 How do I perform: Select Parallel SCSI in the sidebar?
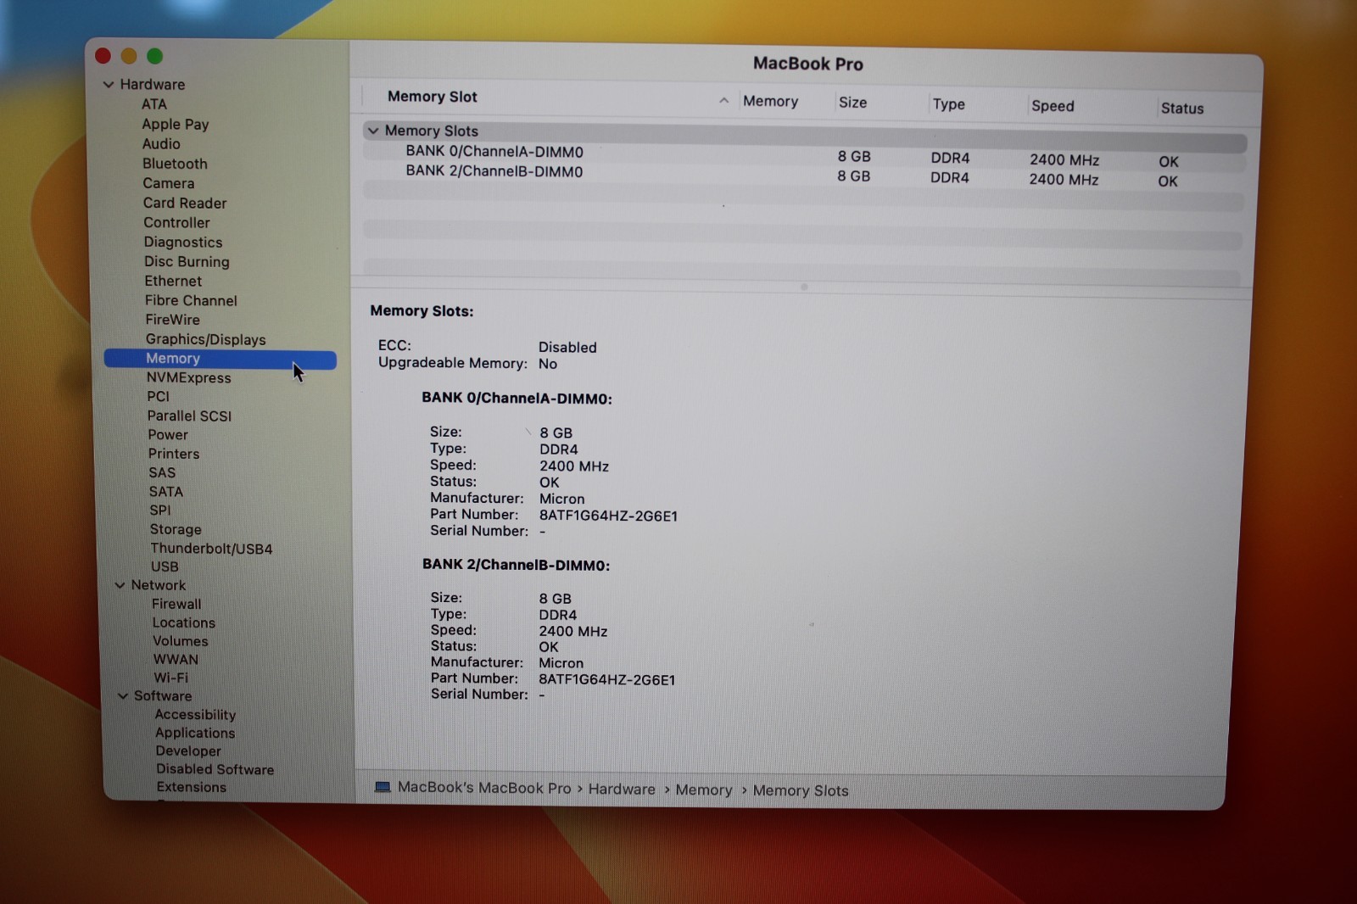pos(189,416)
